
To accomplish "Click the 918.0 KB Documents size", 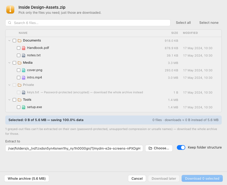I will 171,41.
